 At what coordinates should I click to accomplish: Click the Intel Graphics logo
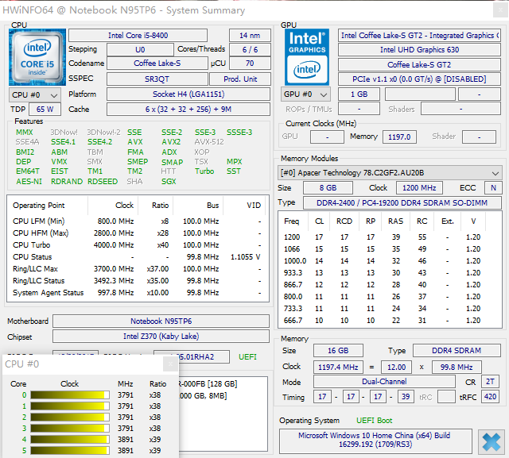click(x=308, y=56)
